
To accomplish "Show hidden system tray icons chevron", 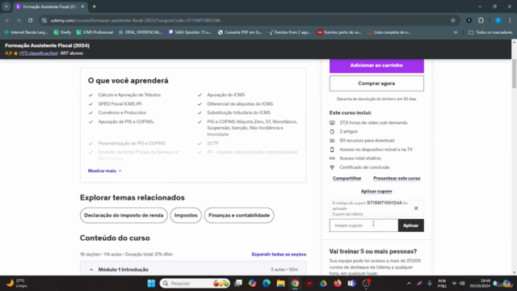I will click(x=409, y=283).
